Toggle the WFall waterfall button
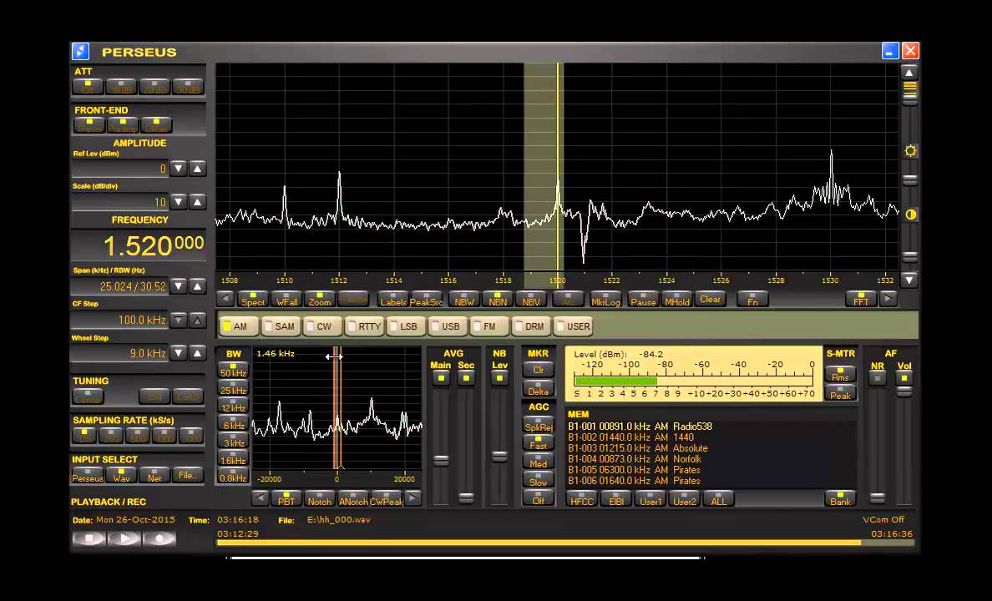This screenshot has height=601, width=992. 286,299
